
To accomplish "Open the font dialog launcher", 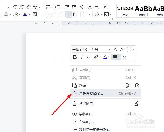I will point(41,19).
